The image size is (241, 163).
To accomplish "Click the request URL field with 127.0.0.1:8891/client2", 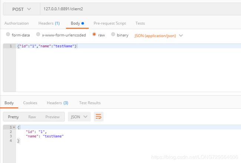I will point(141,9).
